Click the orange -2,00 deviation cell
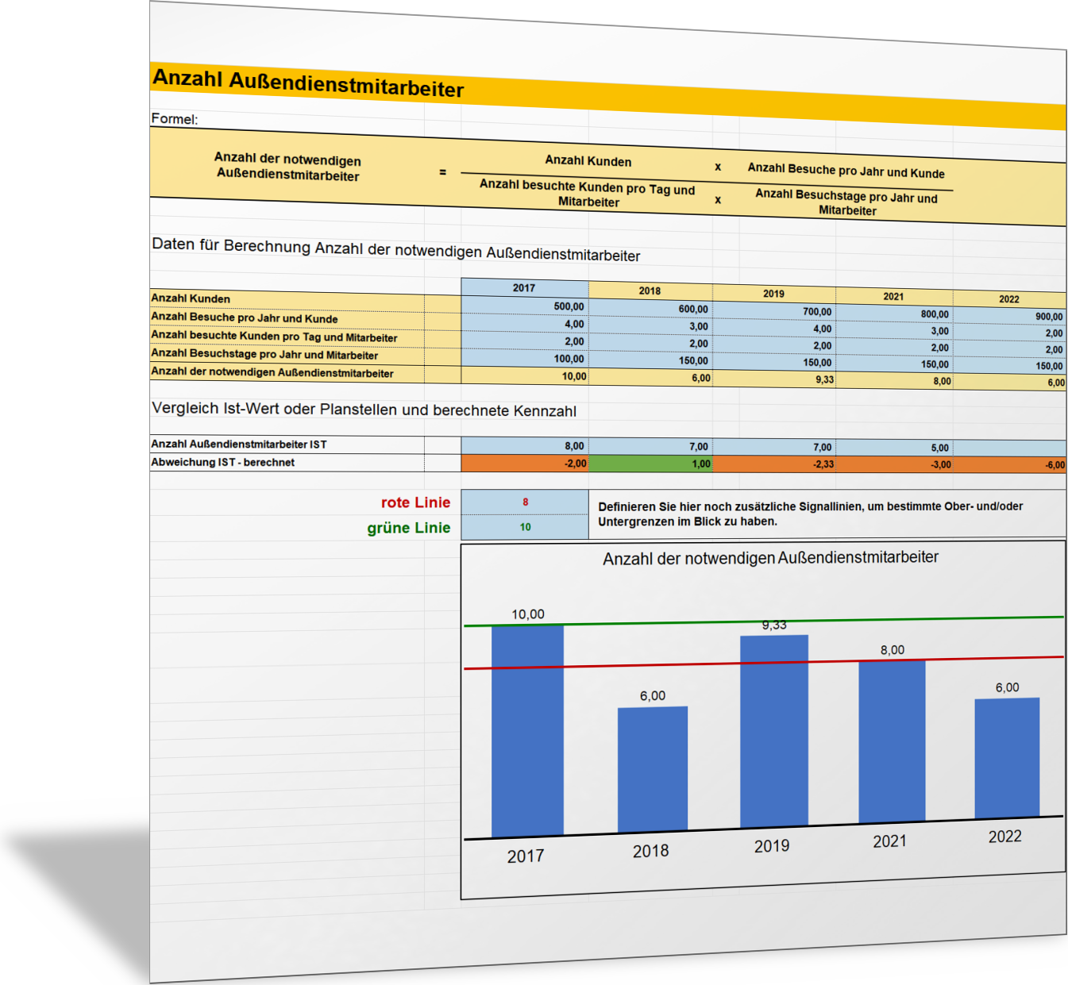 pos(524,464)
